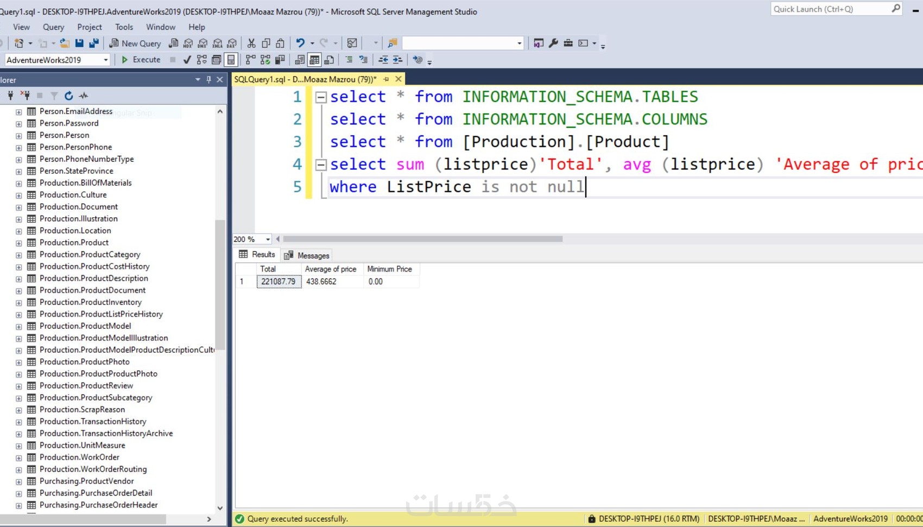Open the View menu
Screen dimensions: 923x527
click(x=21, y=27)
